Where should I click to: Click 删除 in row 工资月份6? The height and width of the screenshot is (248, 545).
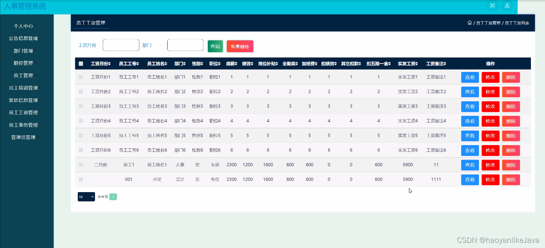coord(511,150)
